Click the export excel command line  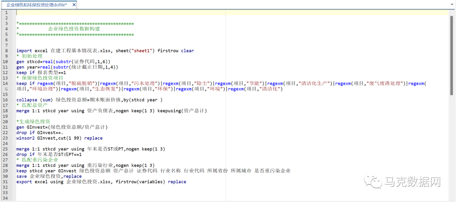[101, 182]
